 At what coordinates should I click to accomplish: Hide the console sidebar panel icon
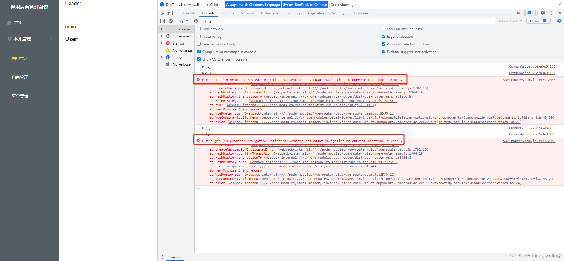(x=162, y=21)
